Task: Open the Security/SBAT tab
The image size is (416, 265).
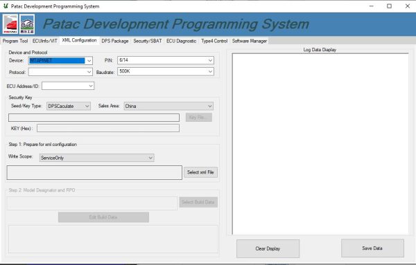Action: [148, 41]
